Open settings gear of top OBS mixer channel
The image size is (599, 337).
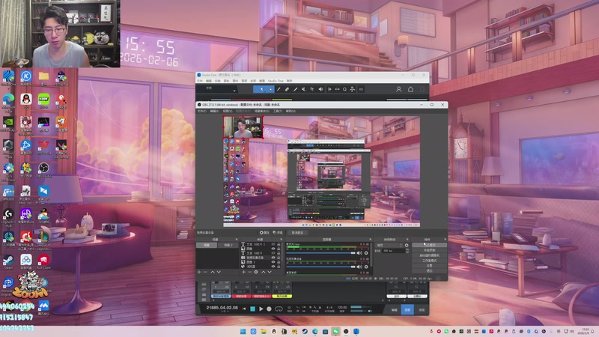(366, 253)
